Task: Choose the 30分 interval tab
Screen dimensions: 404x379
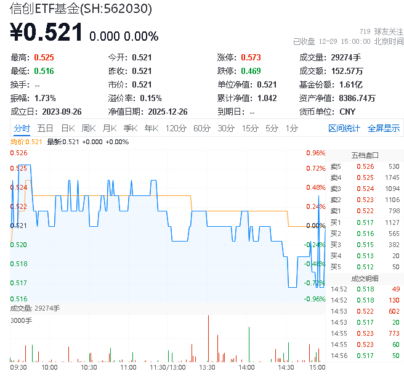Action: 226,128
